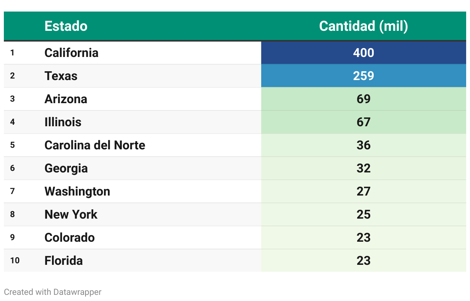Select the Illinois row name

click(63, 122)
